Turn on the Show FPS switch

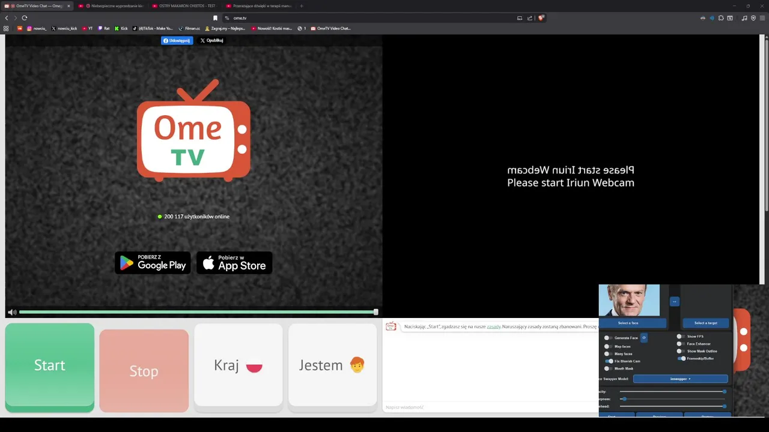pos(680,337)
